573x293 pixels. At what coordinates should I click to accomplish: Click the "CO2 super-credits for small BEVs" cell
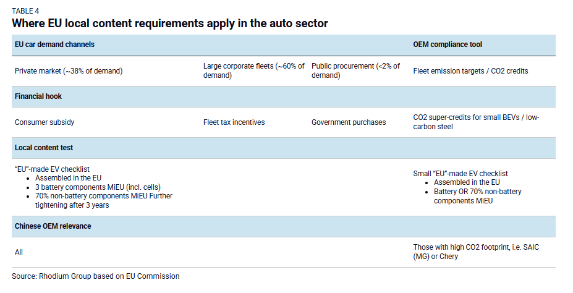[475, 122]
